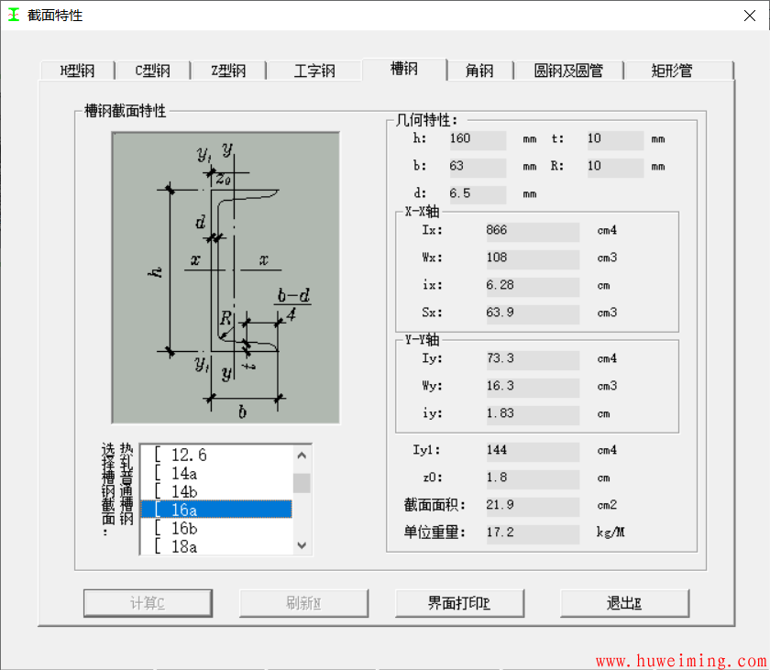Switch to the 工字钢 tab
This screenshot has height=670, width=770.
(314, 69)
